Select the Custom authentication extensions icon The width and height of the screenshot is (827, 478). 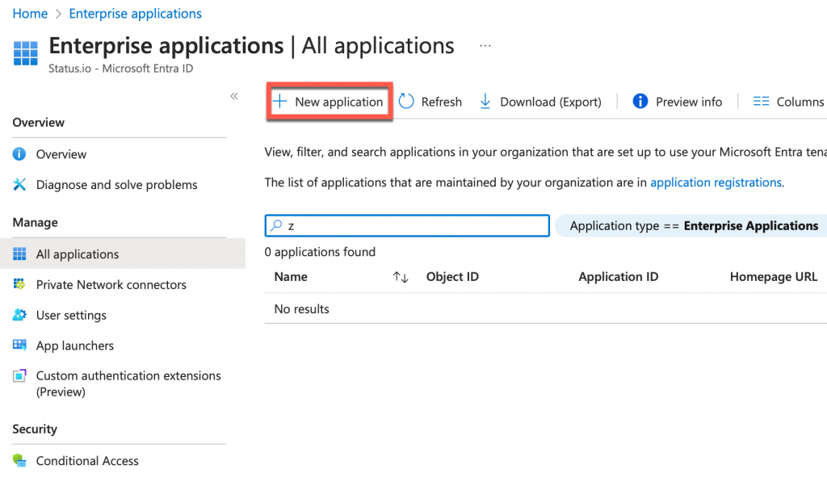pos(19,375)
